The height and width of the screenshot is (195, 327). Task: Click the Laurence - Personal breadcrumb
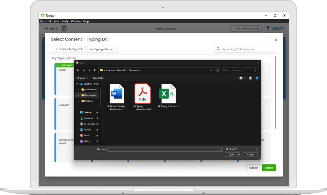pos(116,70)
